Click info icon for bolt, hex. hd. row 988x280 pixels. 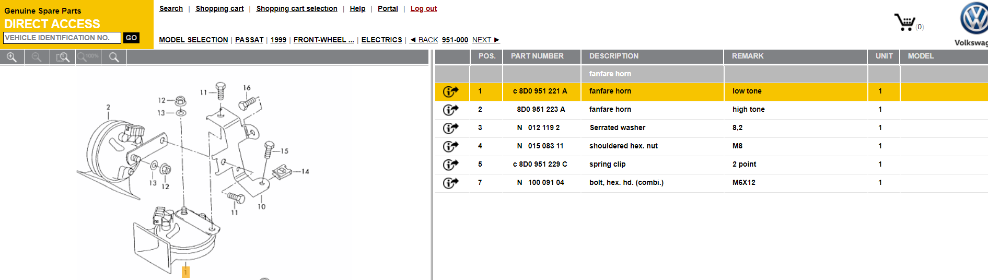point(450,183)
